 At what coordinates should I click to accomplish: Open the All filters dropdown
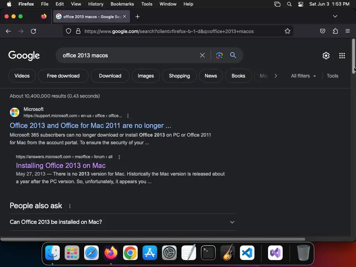pos(303,76)
